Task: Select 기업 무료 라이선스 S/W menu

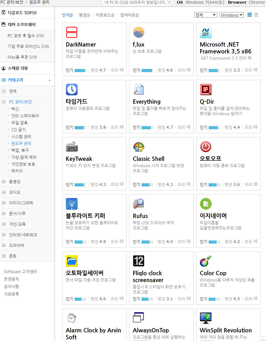Action: (x=28, y=46)
